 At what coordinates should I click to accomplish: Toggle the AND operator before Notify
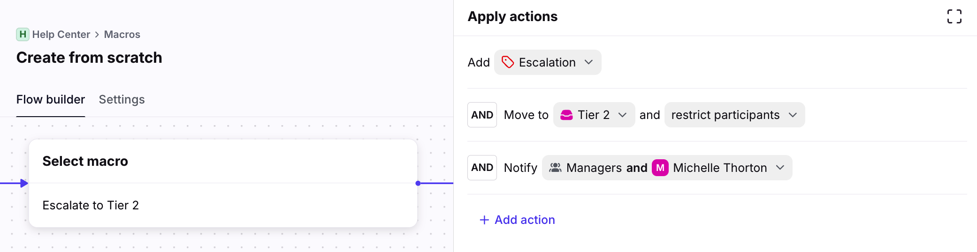click(482, 168)
